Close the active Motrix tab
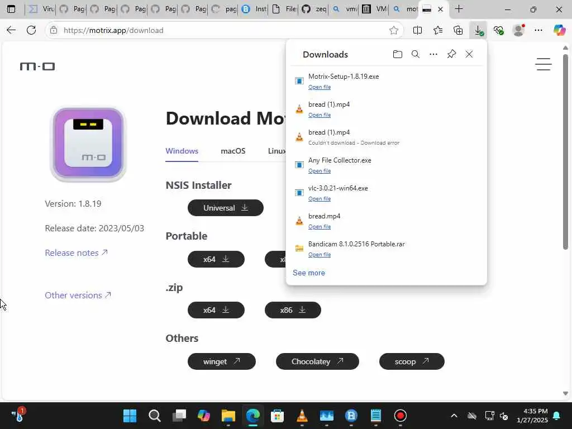 point(440,9)
